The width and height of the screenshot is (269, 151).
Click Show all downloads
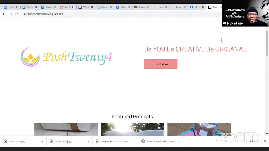[x=254, y=141]
